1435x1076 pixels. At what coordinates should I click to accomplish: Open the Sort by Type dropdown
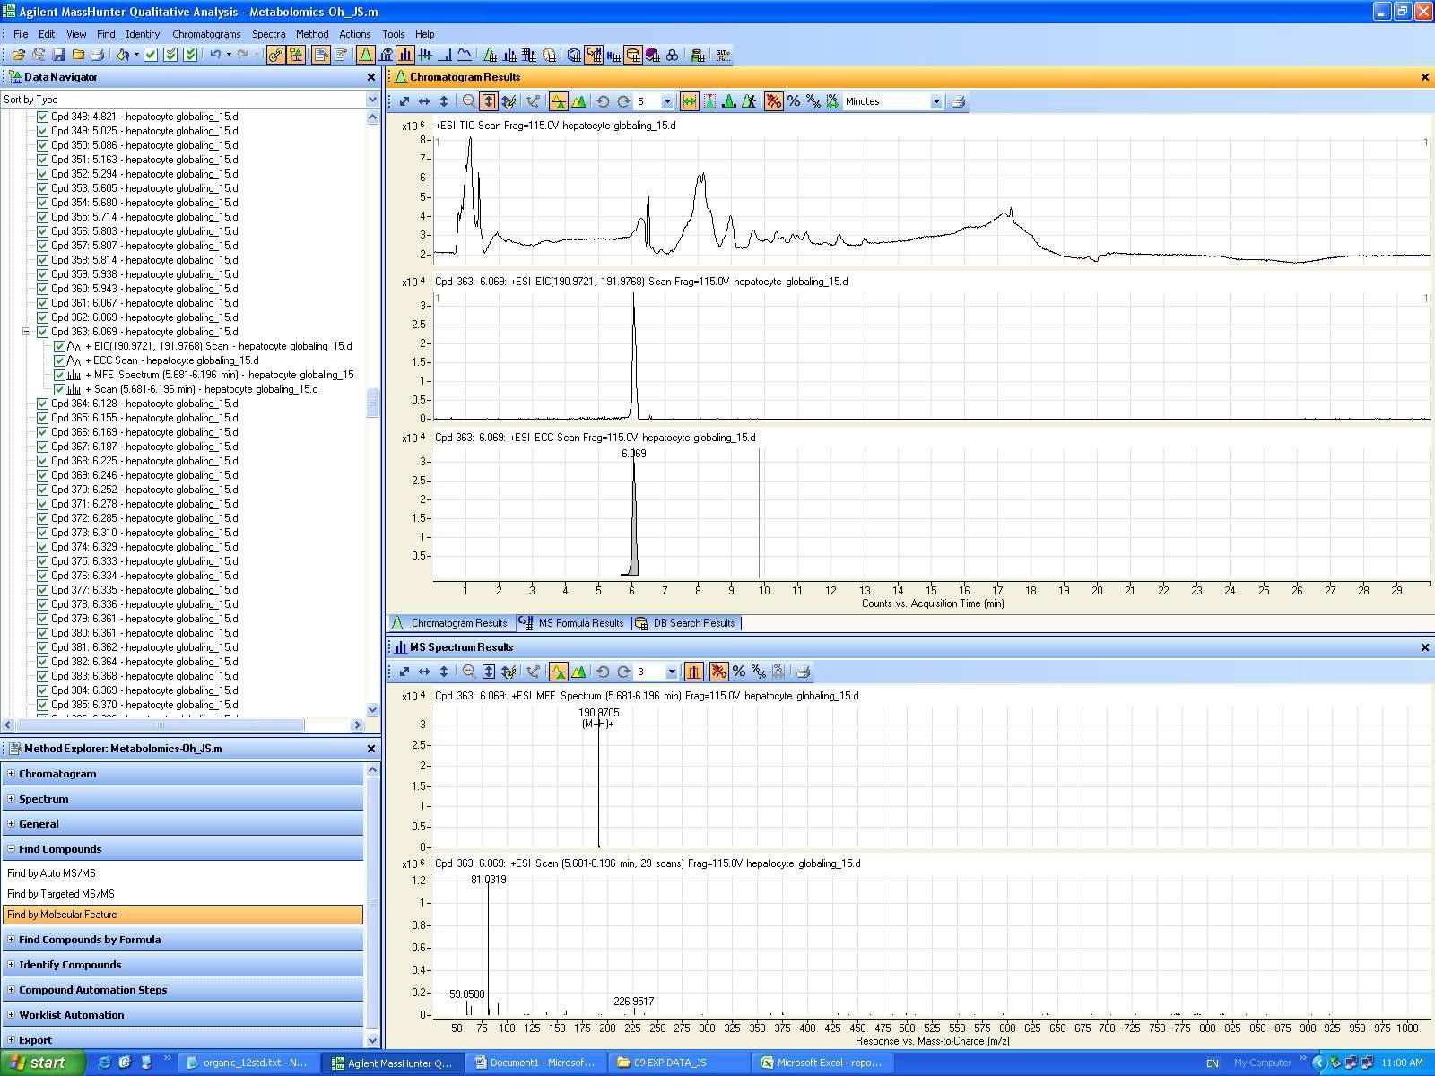pyautogui.click(x=372, y=100)
